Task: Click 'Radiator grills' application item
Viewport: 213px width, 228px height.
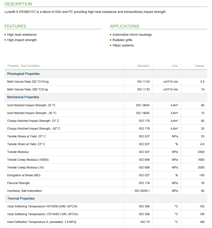Action: coord(122,40)
